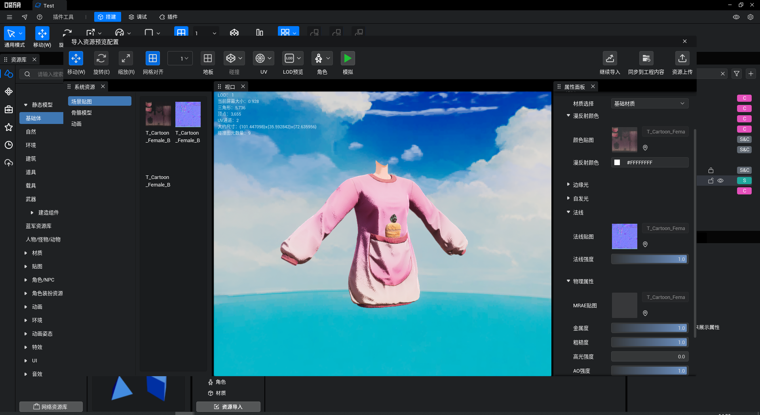Screen dimensions: 760x415
Task: Click the eye preview icon at top right
Action: [x=736, y=17]
